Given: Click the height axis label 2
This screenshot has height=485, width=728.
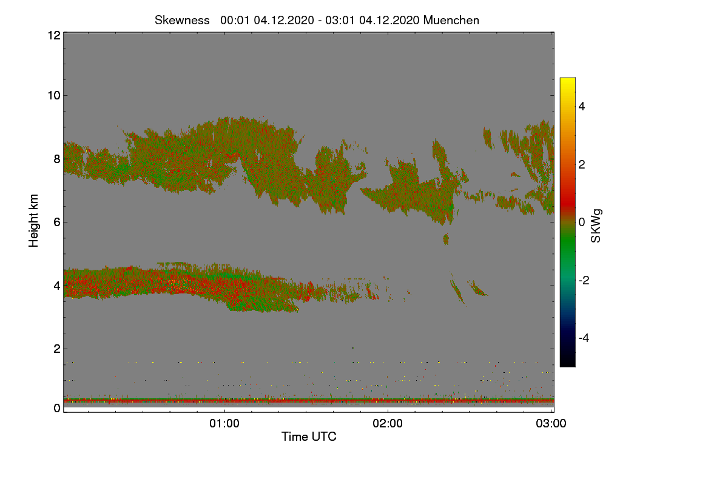Looking at the screenshot, I should point(56,349).
